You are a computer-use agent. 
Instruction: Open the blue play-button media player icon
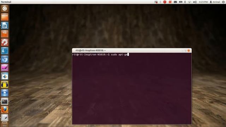pos(5,93)
